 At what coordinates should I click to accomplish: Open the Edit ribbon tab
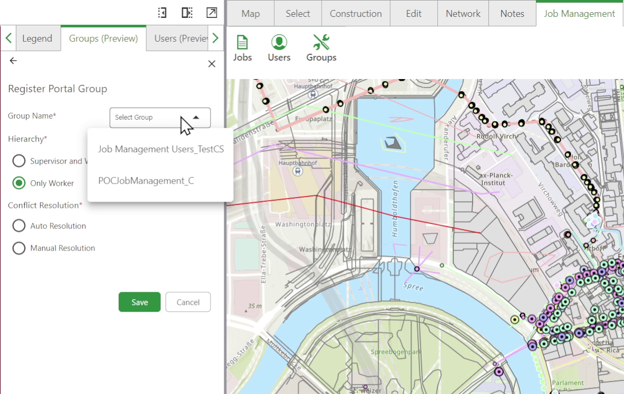[414, 14]
